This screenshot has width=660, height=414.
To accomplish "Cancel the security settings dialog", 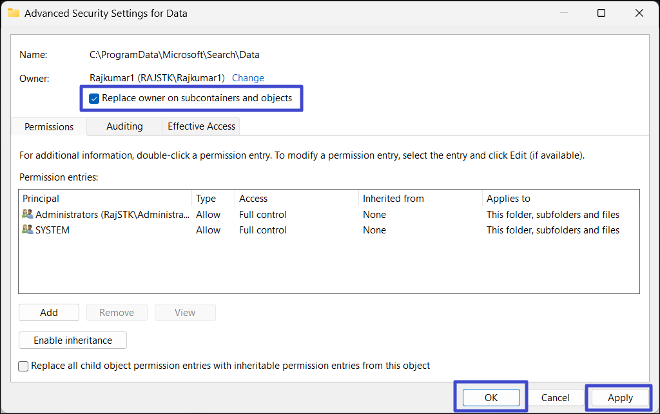I will tap(555, 398).
